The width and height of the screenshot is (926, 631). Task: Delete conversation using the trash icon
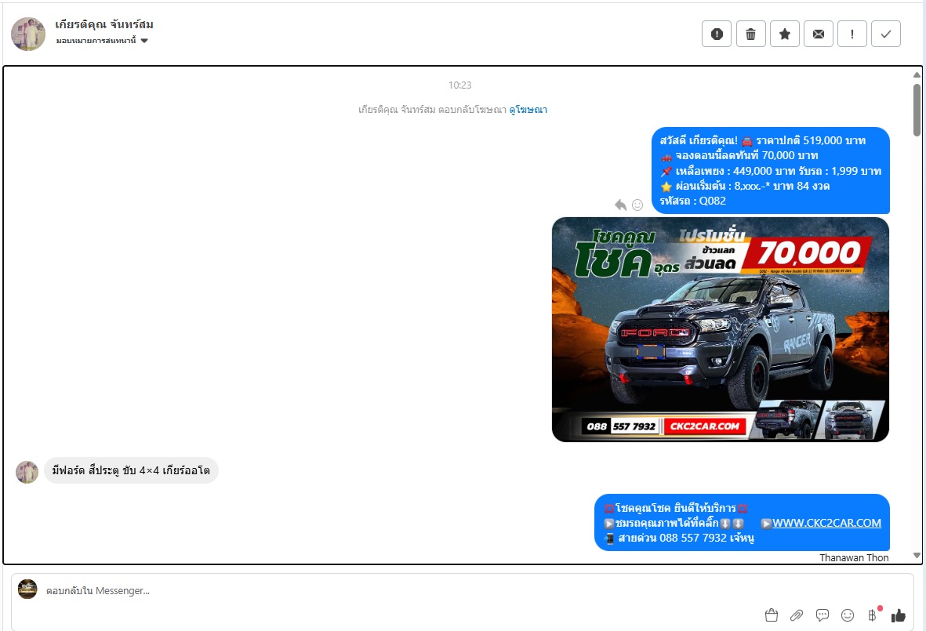(x=750, y=34)
